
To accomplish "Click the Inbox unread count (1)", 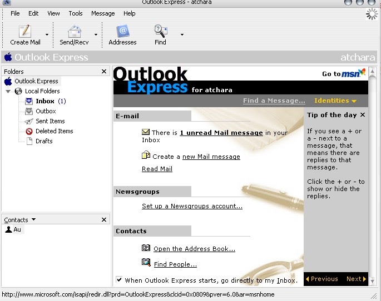I will pos(62,101).
